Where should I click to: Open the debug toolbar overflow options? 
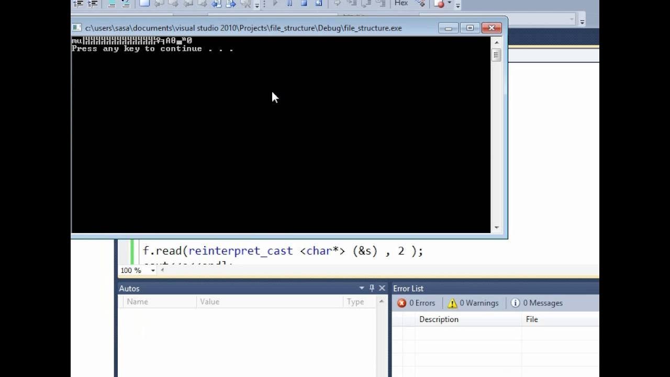point(457,5)
